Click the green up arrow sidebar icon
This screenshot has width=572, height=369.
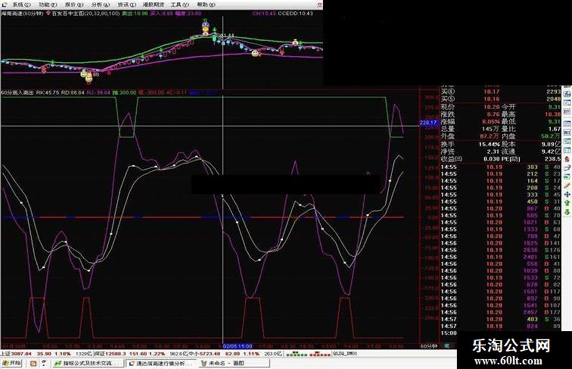(567, 203)
